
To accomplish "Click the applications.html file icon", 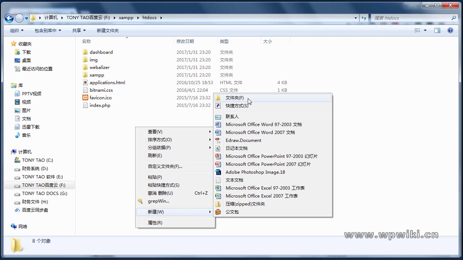I will [x=85, y=82].
